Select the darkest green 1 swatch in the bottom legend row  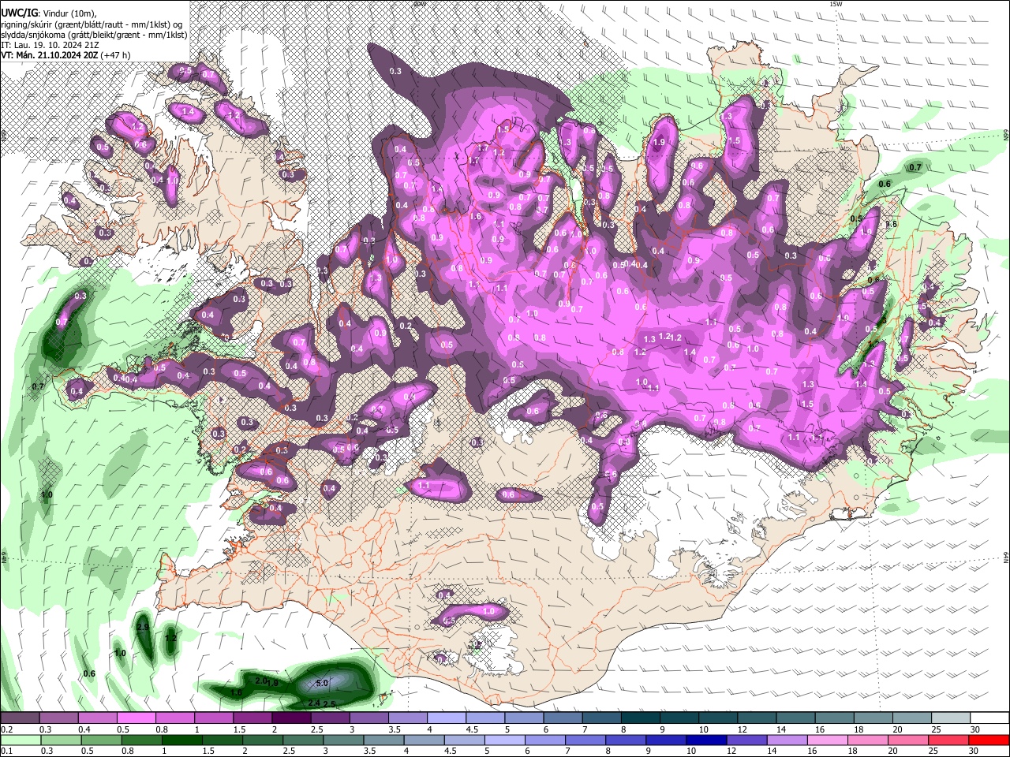[x=181, y=740]
